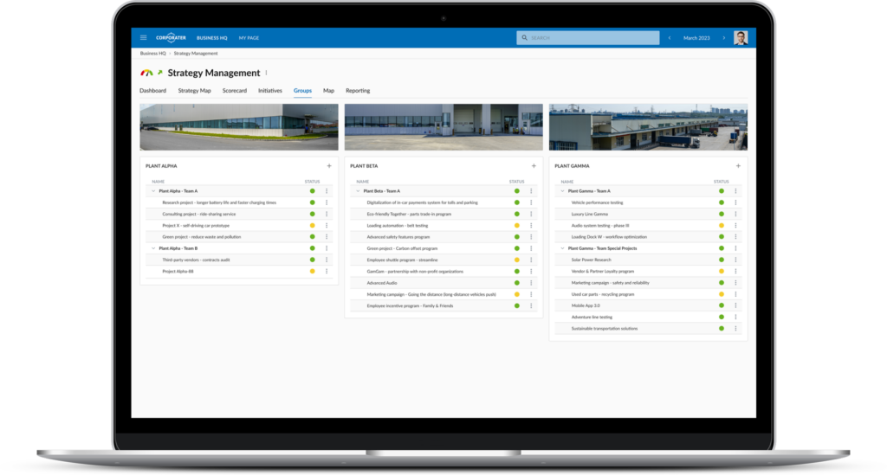Open Third-party vendors contracts audit row

click(239, 260)
